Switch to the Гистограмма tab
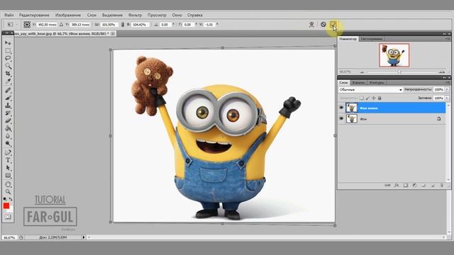The width and height of the screenshot is (454, 255). (372, 39)
